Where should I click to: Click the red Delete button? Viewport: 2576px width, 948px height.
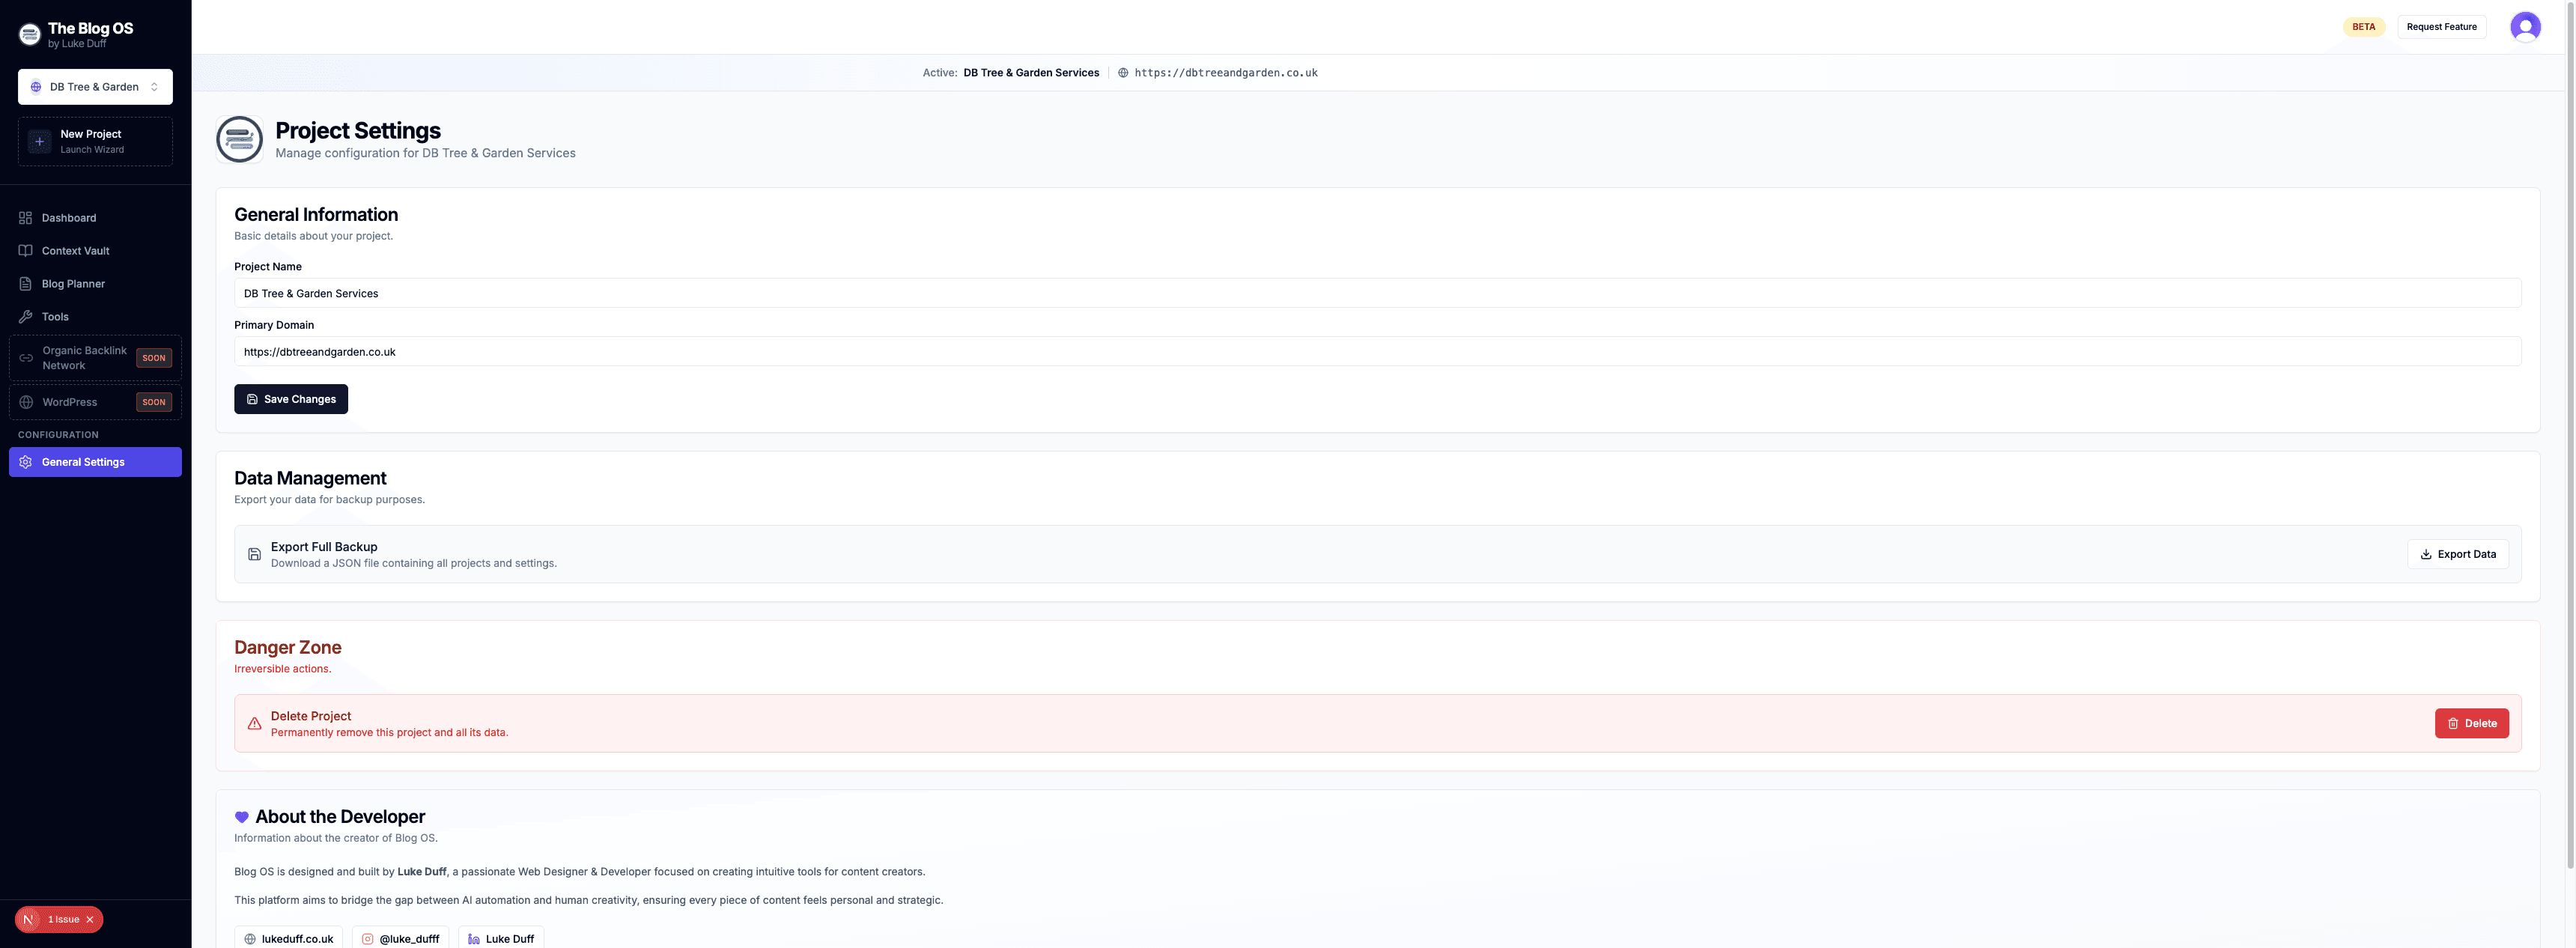tap(2471, 723)
